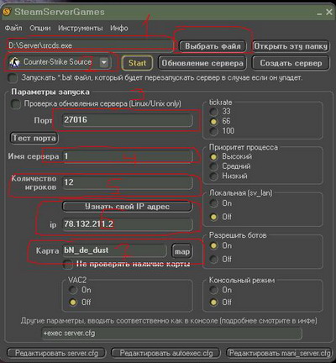
Task: Click the +exec server.cfg parameters field
Action: click(x=172, y=334)
